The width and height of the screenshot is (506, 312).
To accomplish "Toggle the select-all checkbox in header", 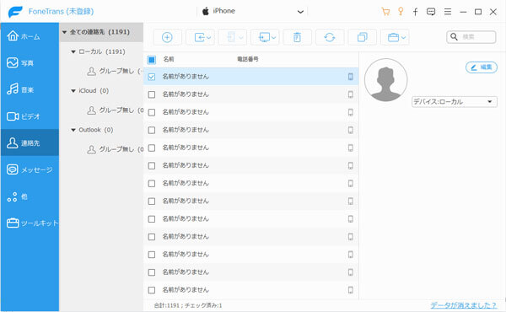I will (x=151, y=59).
